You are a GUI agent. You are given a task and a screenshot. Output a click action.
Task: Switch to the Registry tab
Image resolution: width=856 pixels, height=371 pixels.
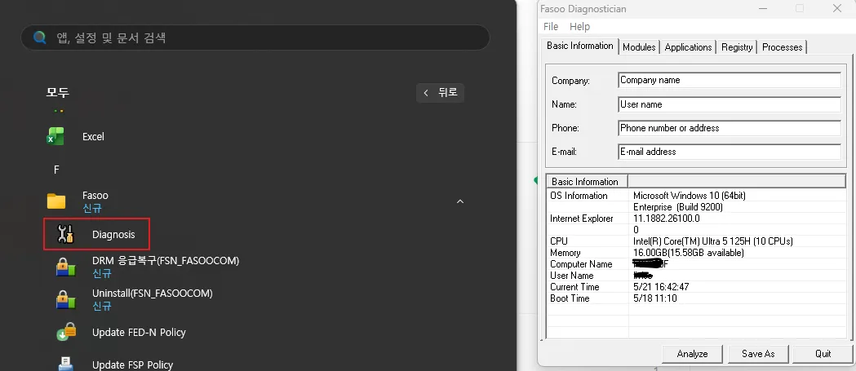coord(737,47)
